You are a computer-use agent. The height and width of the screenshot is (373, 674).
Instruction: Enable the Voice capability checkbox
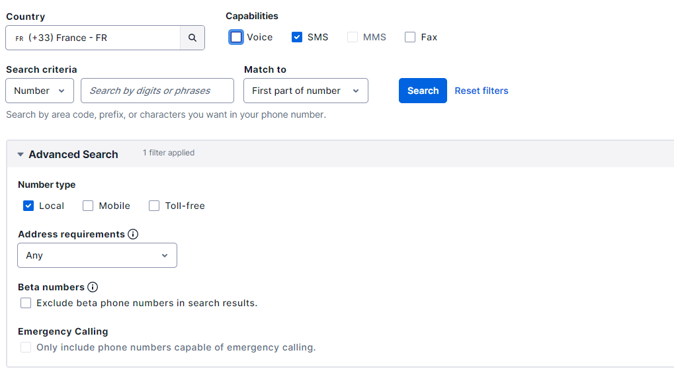(236, 38)
